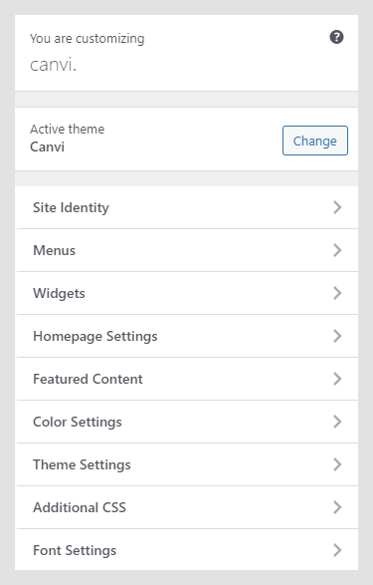Click the Color Settings arrow icon

(x=337, y=422)
